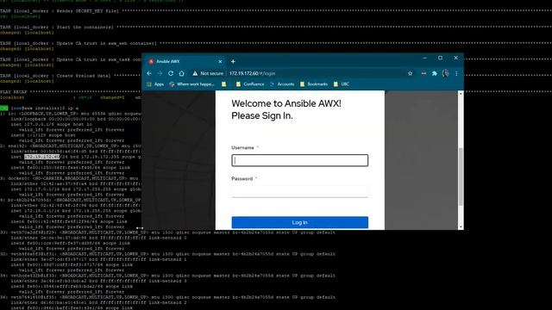The height and width of the screenshot is (310, 552).
Task: Maximize the browser window
Action: pyautogui.click(x=440, y=58)
